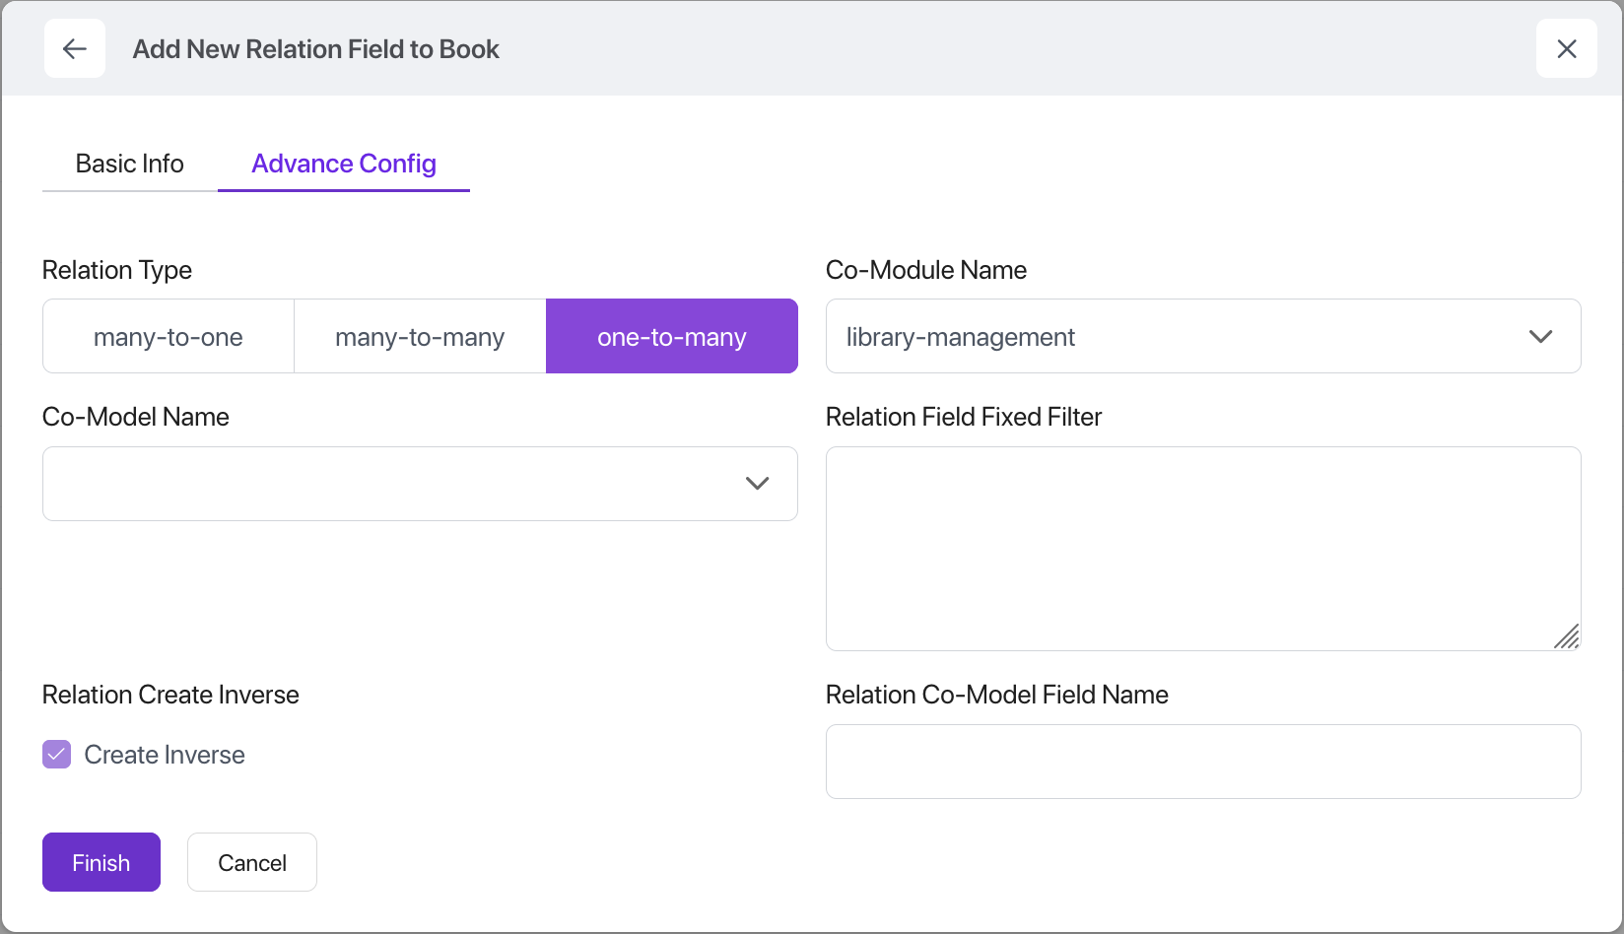
Task: Click the "Relation Type" field label
Action: [x=117, y=270]
